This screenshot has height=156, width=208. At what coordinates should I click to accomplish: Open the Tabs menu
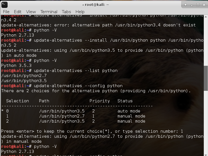66,12
